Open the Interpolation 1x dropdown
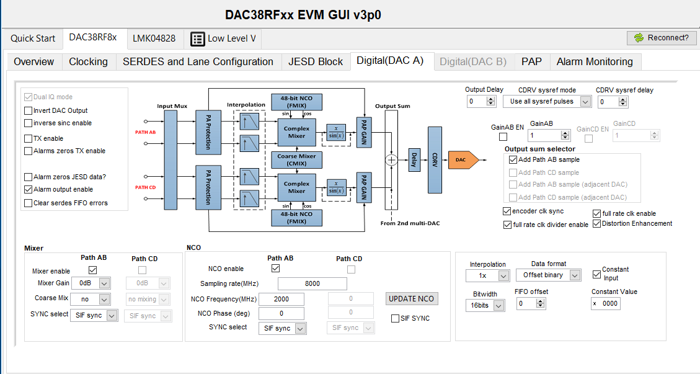Screen dimensions: 700x374 tap(503, 276)
